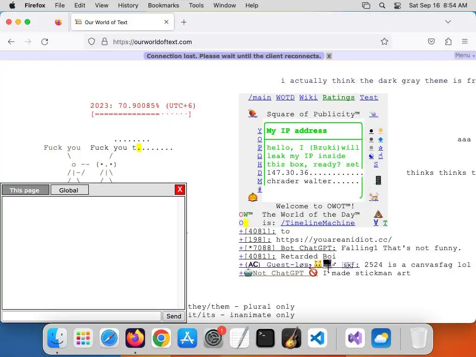Dismiss the connection lost banner

(329, 56)
